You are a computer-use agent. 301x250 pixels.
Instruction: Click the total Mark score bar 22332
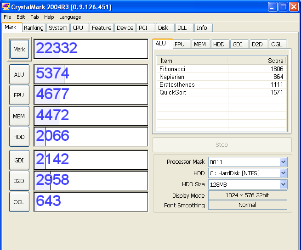[x=91, y=49]
